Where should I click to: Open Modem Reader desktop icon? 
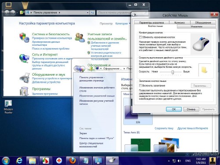click(8, 107)
